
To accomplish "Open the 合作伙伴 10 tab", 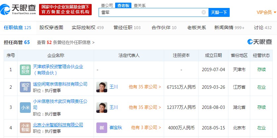I will pyautogui.click(x=164, y=27).
